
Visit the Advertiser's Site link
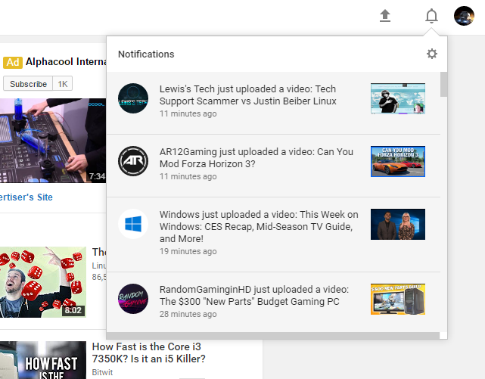[x=26, y=197]
